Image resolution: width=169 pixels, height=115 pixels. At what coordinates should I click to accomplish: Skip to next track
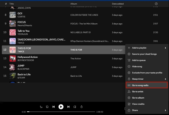[x=68, y=107]
